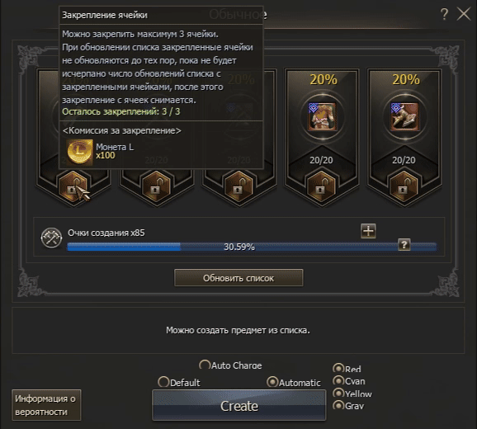Viewport: 477px width, 429px height.
Task: Click the plus icon to add creation points
Action: coord(368,231)
